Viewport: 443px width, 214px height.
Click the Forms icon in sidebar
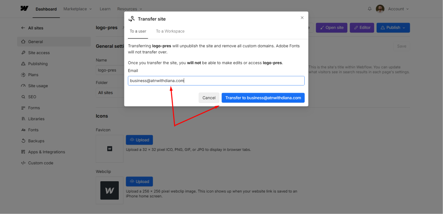[x=23, y=108]
